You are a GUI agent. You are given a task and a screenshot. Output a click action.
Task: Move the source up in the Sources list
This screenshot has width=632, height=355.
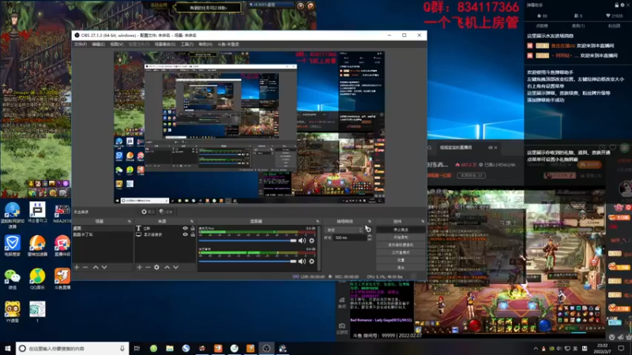(x=167, y=267)
